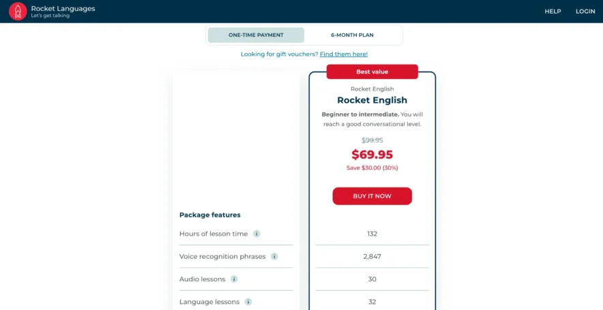Click the Rocket Languages rocket logo icon

pyautogui.click(x=18, y=12)
